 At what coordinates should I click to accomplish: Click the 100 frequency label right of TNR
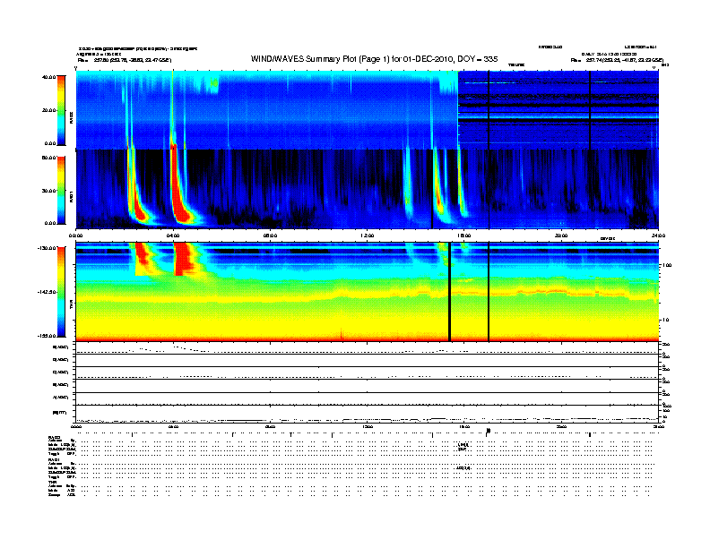[667, 265]
